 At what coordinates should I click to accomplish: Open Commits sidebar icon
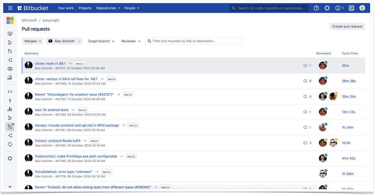[10, 100]
